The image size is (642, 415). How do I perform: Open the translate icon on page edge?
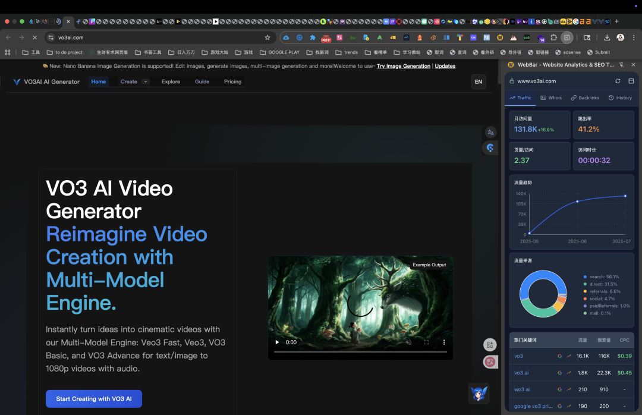pyautogui.click(x=490, y=133)
